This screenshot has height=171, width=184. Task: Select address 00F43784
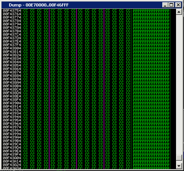click(12, 21)
